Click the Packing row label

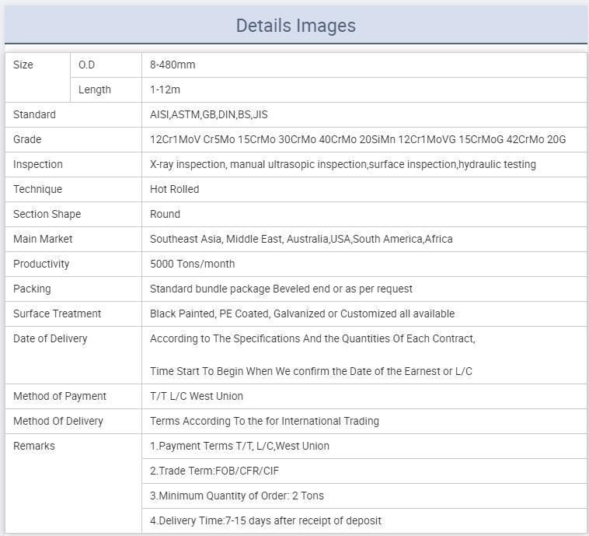32,289
